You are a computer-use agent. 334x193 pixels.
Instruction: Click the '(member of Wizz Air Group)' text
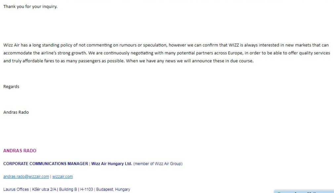point(158,163)
